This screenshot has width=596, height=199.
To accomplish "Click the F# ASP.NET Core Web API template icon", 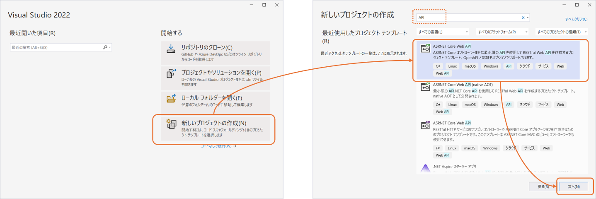I will [x=425, y=125].
